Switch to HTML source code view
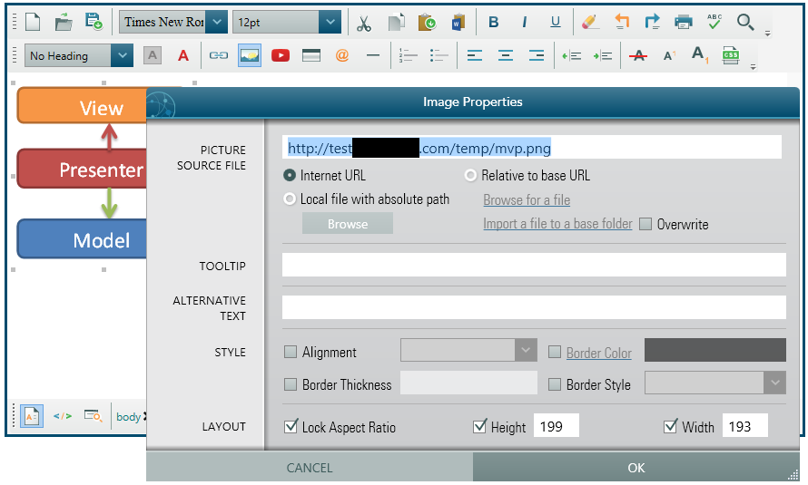The image size is (808, 485). (x=62, y=416)
